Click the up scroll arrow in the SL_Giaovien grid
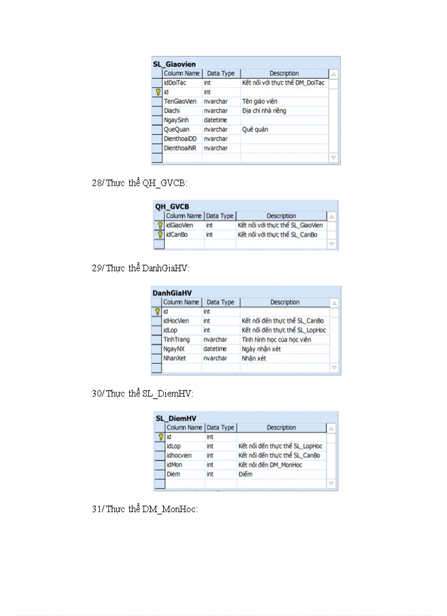The image size is (447, 616). [333, 73]
